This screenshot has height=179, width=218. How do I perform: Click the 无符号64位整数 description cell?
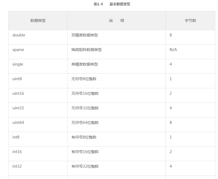point(117,125)
